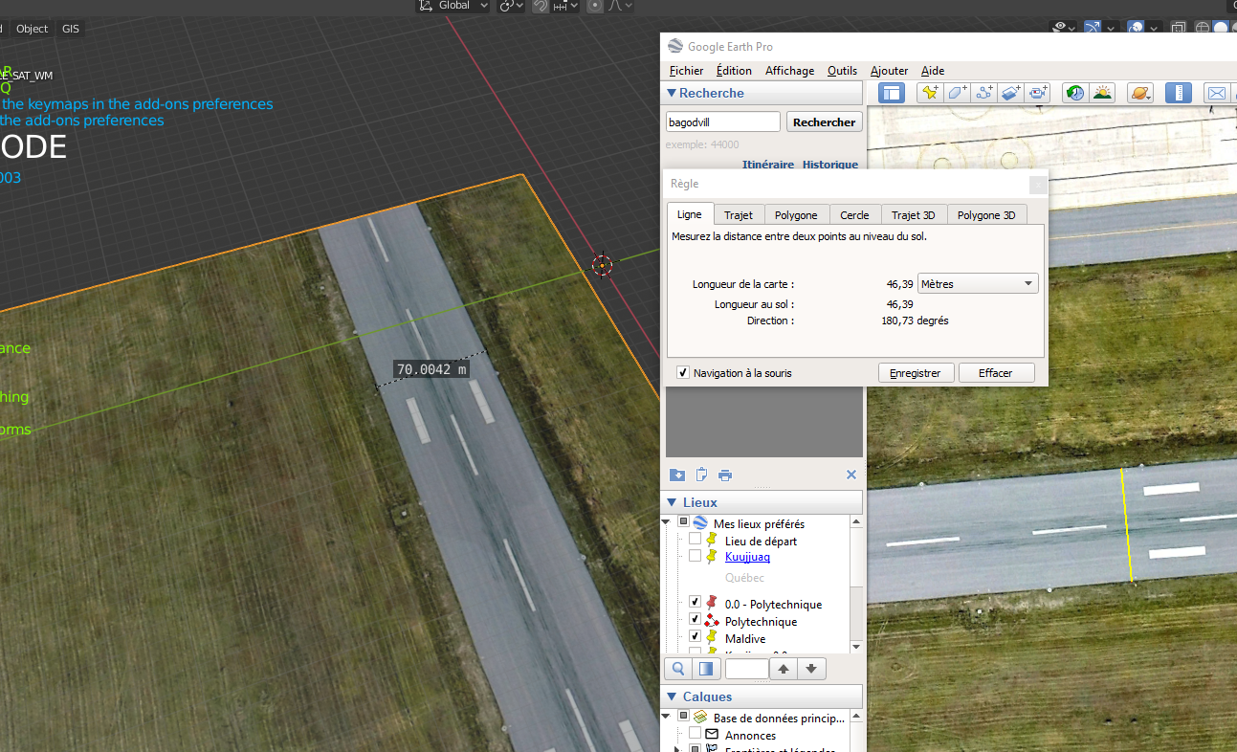1237x752 pixels.
Task: Toggle sunlight with the sun icon
Action: pos(1102,93)
